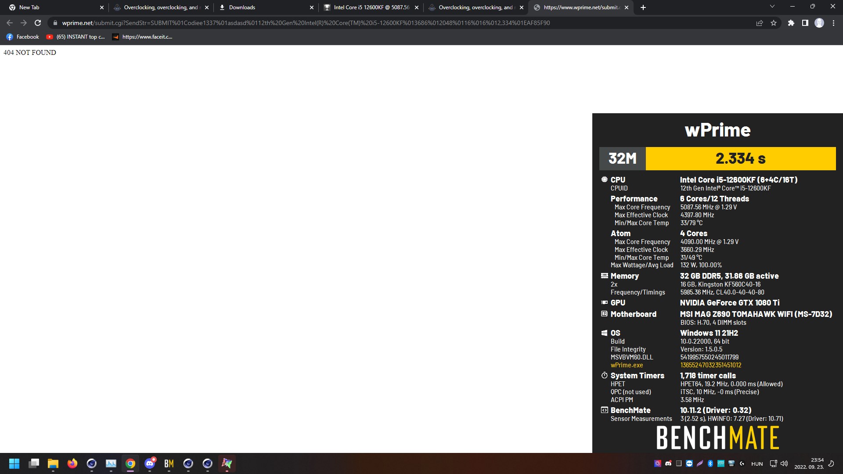Click the 404 NOT FOUND text
This screenshot has width=843, height=474.
pos(30,53)
